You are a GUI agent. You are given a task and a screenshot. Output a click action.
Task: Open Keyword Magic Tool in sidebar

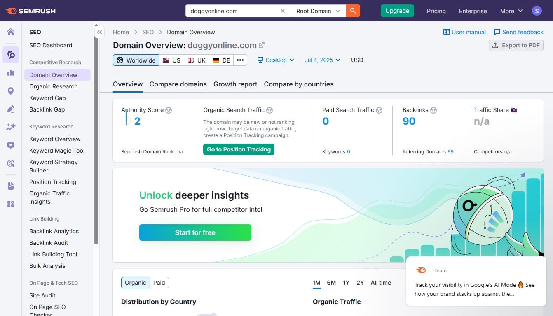point(57,151)
